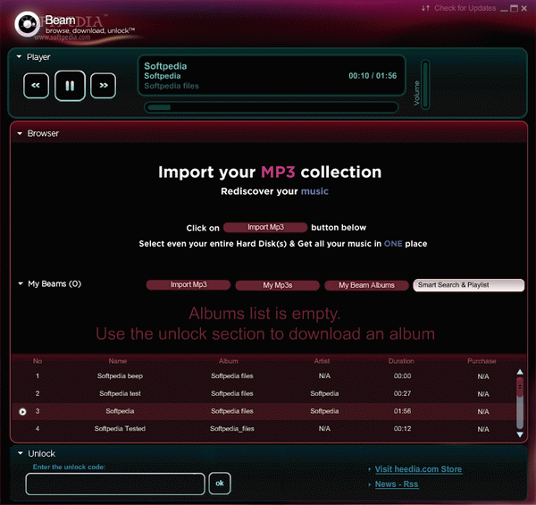Viewport: 536px width, 505px height.
Task: Click the Import Mp3 tab button
Action: coord(188,285)
